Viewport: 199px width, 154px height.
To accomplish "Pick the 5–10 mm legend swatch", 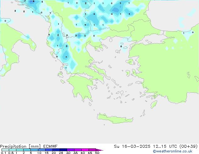I will click(34, 150).
